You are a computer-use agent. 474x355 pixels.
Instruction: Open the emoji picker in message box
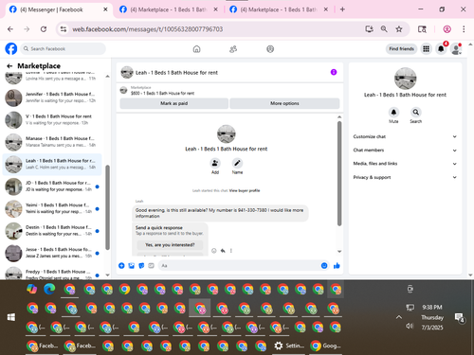point(324,266)
